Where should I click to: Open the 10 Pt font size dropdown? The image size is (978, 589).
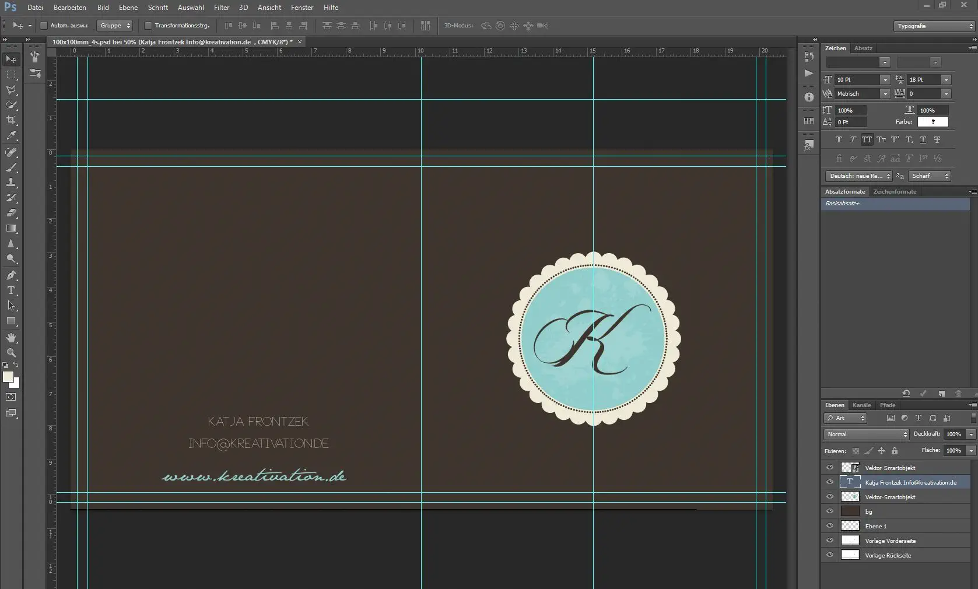(x=884, y=79)
